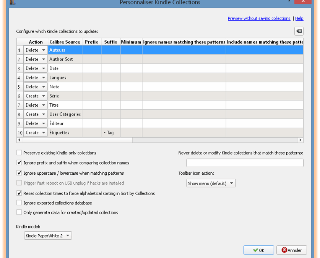The width and height of the screenshot is (320, 258).
Task: Click the table's horizontal scrollbar thumb
Action: pyautogui.click(x=77, y=140)
